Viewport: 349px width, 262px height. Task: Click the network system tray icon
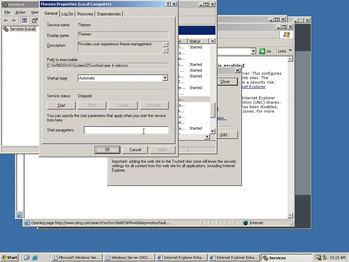point(325,258)
